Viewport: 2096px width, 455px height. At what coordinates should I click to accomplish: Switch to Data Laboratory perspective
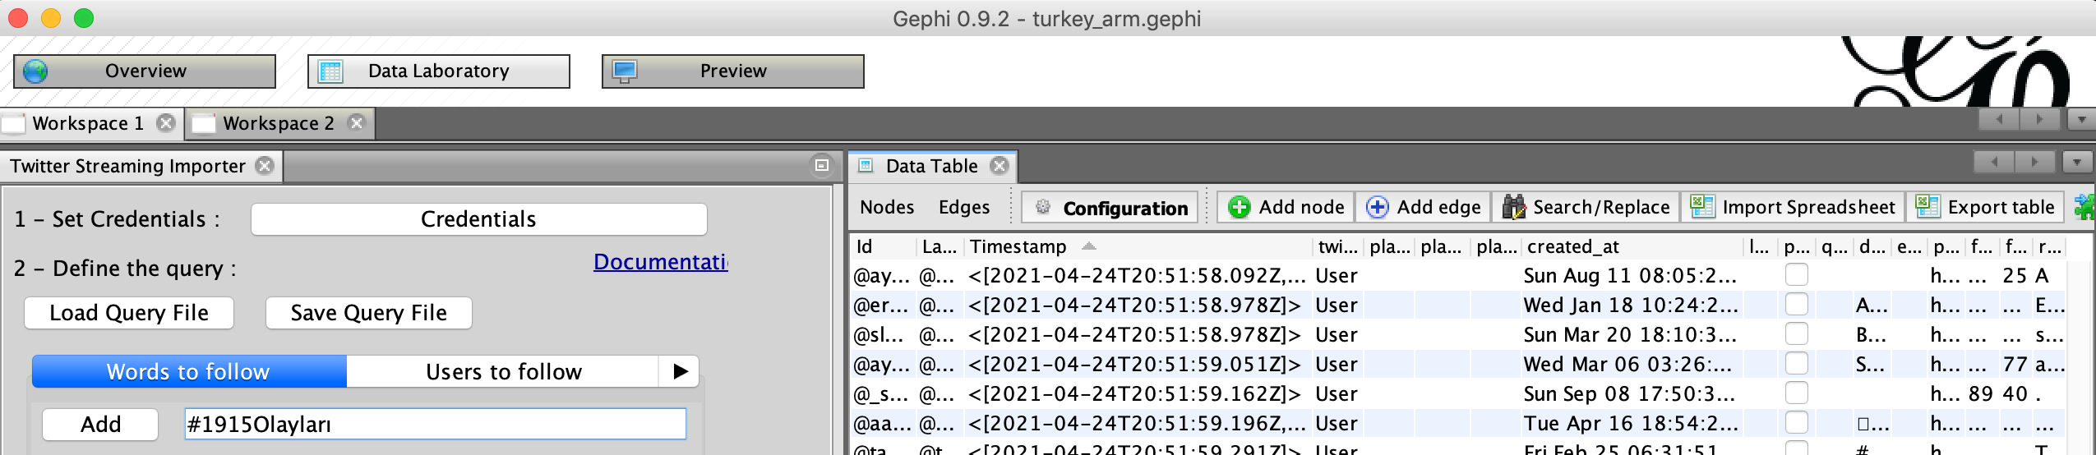(439, 71)
